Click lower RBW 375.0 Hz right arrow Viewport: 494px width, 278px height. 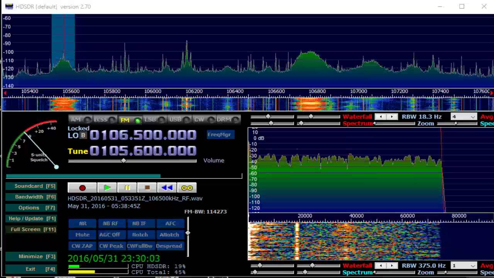pos(392,266)
